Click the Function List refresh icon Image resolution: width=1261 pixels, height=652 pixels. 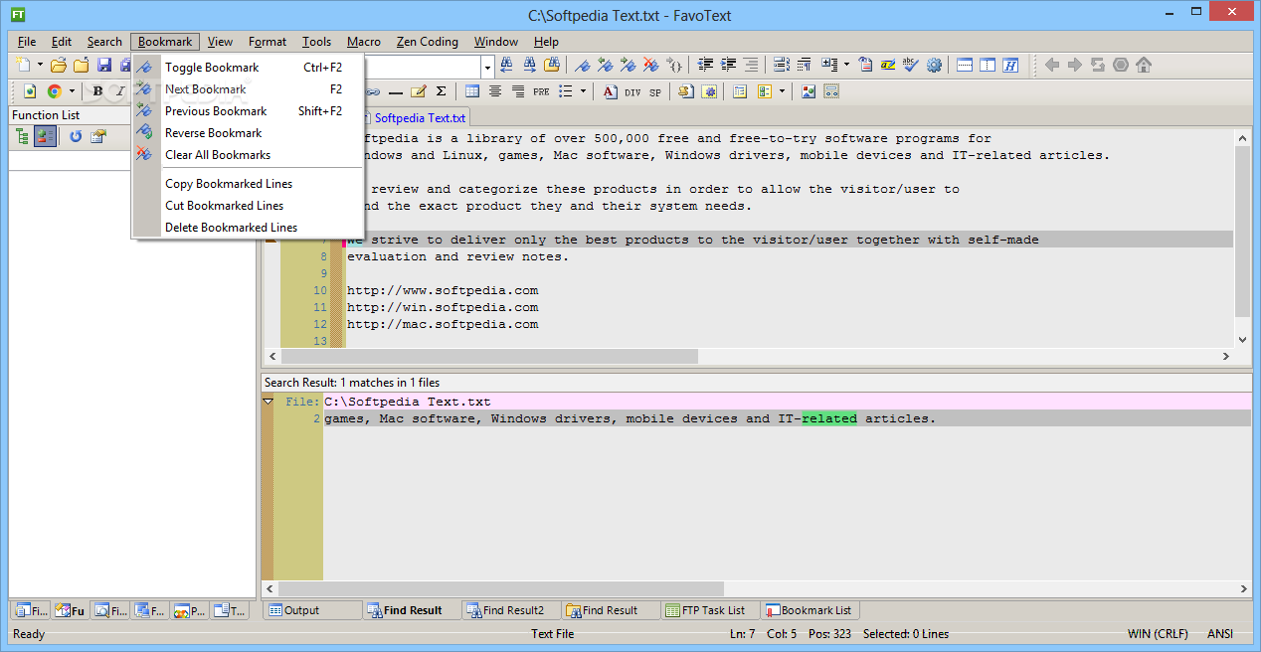[x=76, y=136]
